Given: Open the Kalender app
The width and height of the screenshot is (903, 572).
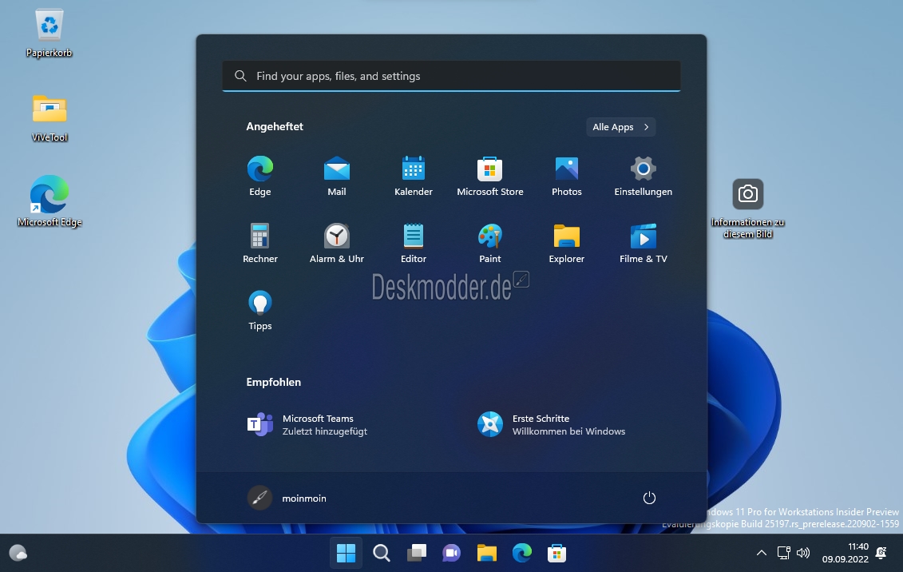Looking at the screenshot, I should tap(413, 177).
